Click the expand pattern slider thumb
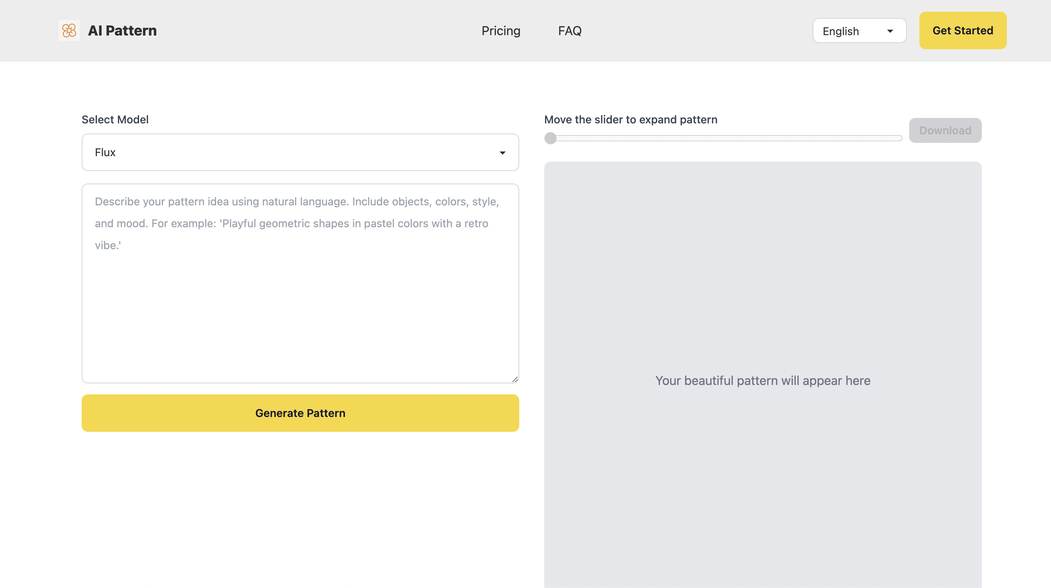 point(551,138)
